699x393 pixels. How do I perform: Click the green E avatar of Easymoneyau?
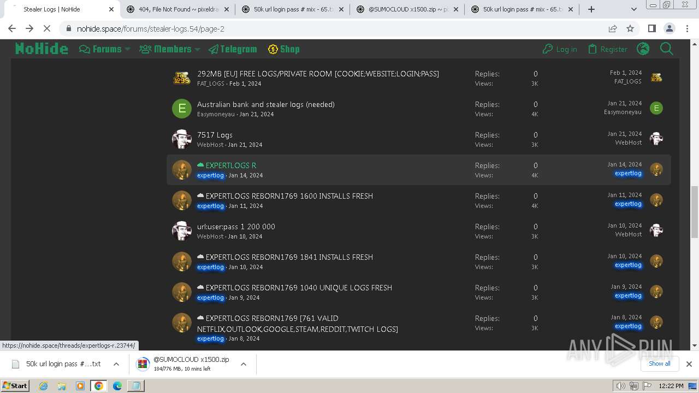coord(181,109)
